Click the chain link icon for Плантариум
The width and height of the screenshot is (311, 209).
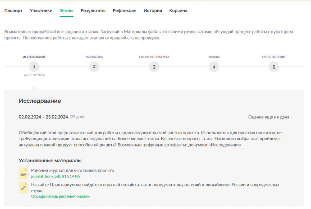(x=23, y=187)
